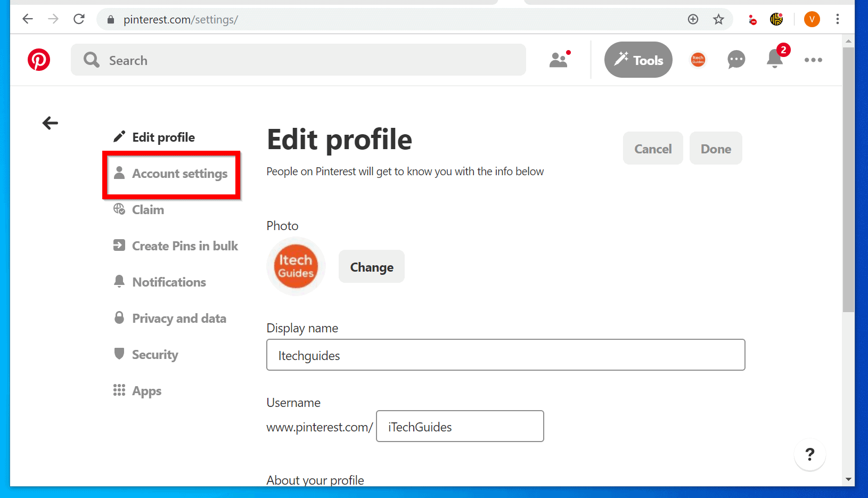Click the Pinterest logo in the top left

coord(39,60)
